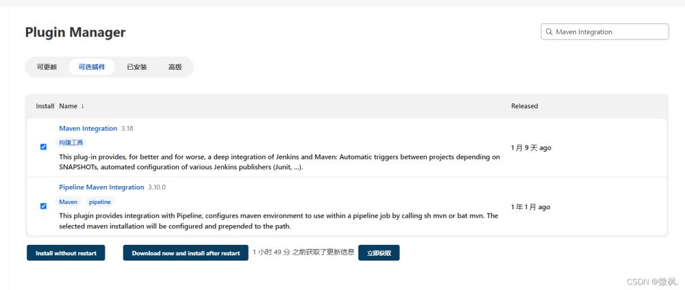Go to the 高级 tab
685x290 pixels.
click(175, 67)
